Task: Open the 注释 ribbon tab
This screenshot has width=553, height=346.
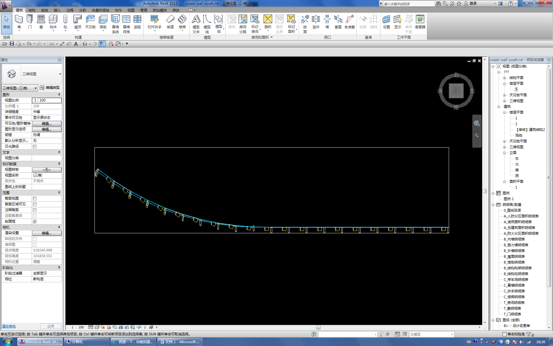Action: [x=70, y=10]
